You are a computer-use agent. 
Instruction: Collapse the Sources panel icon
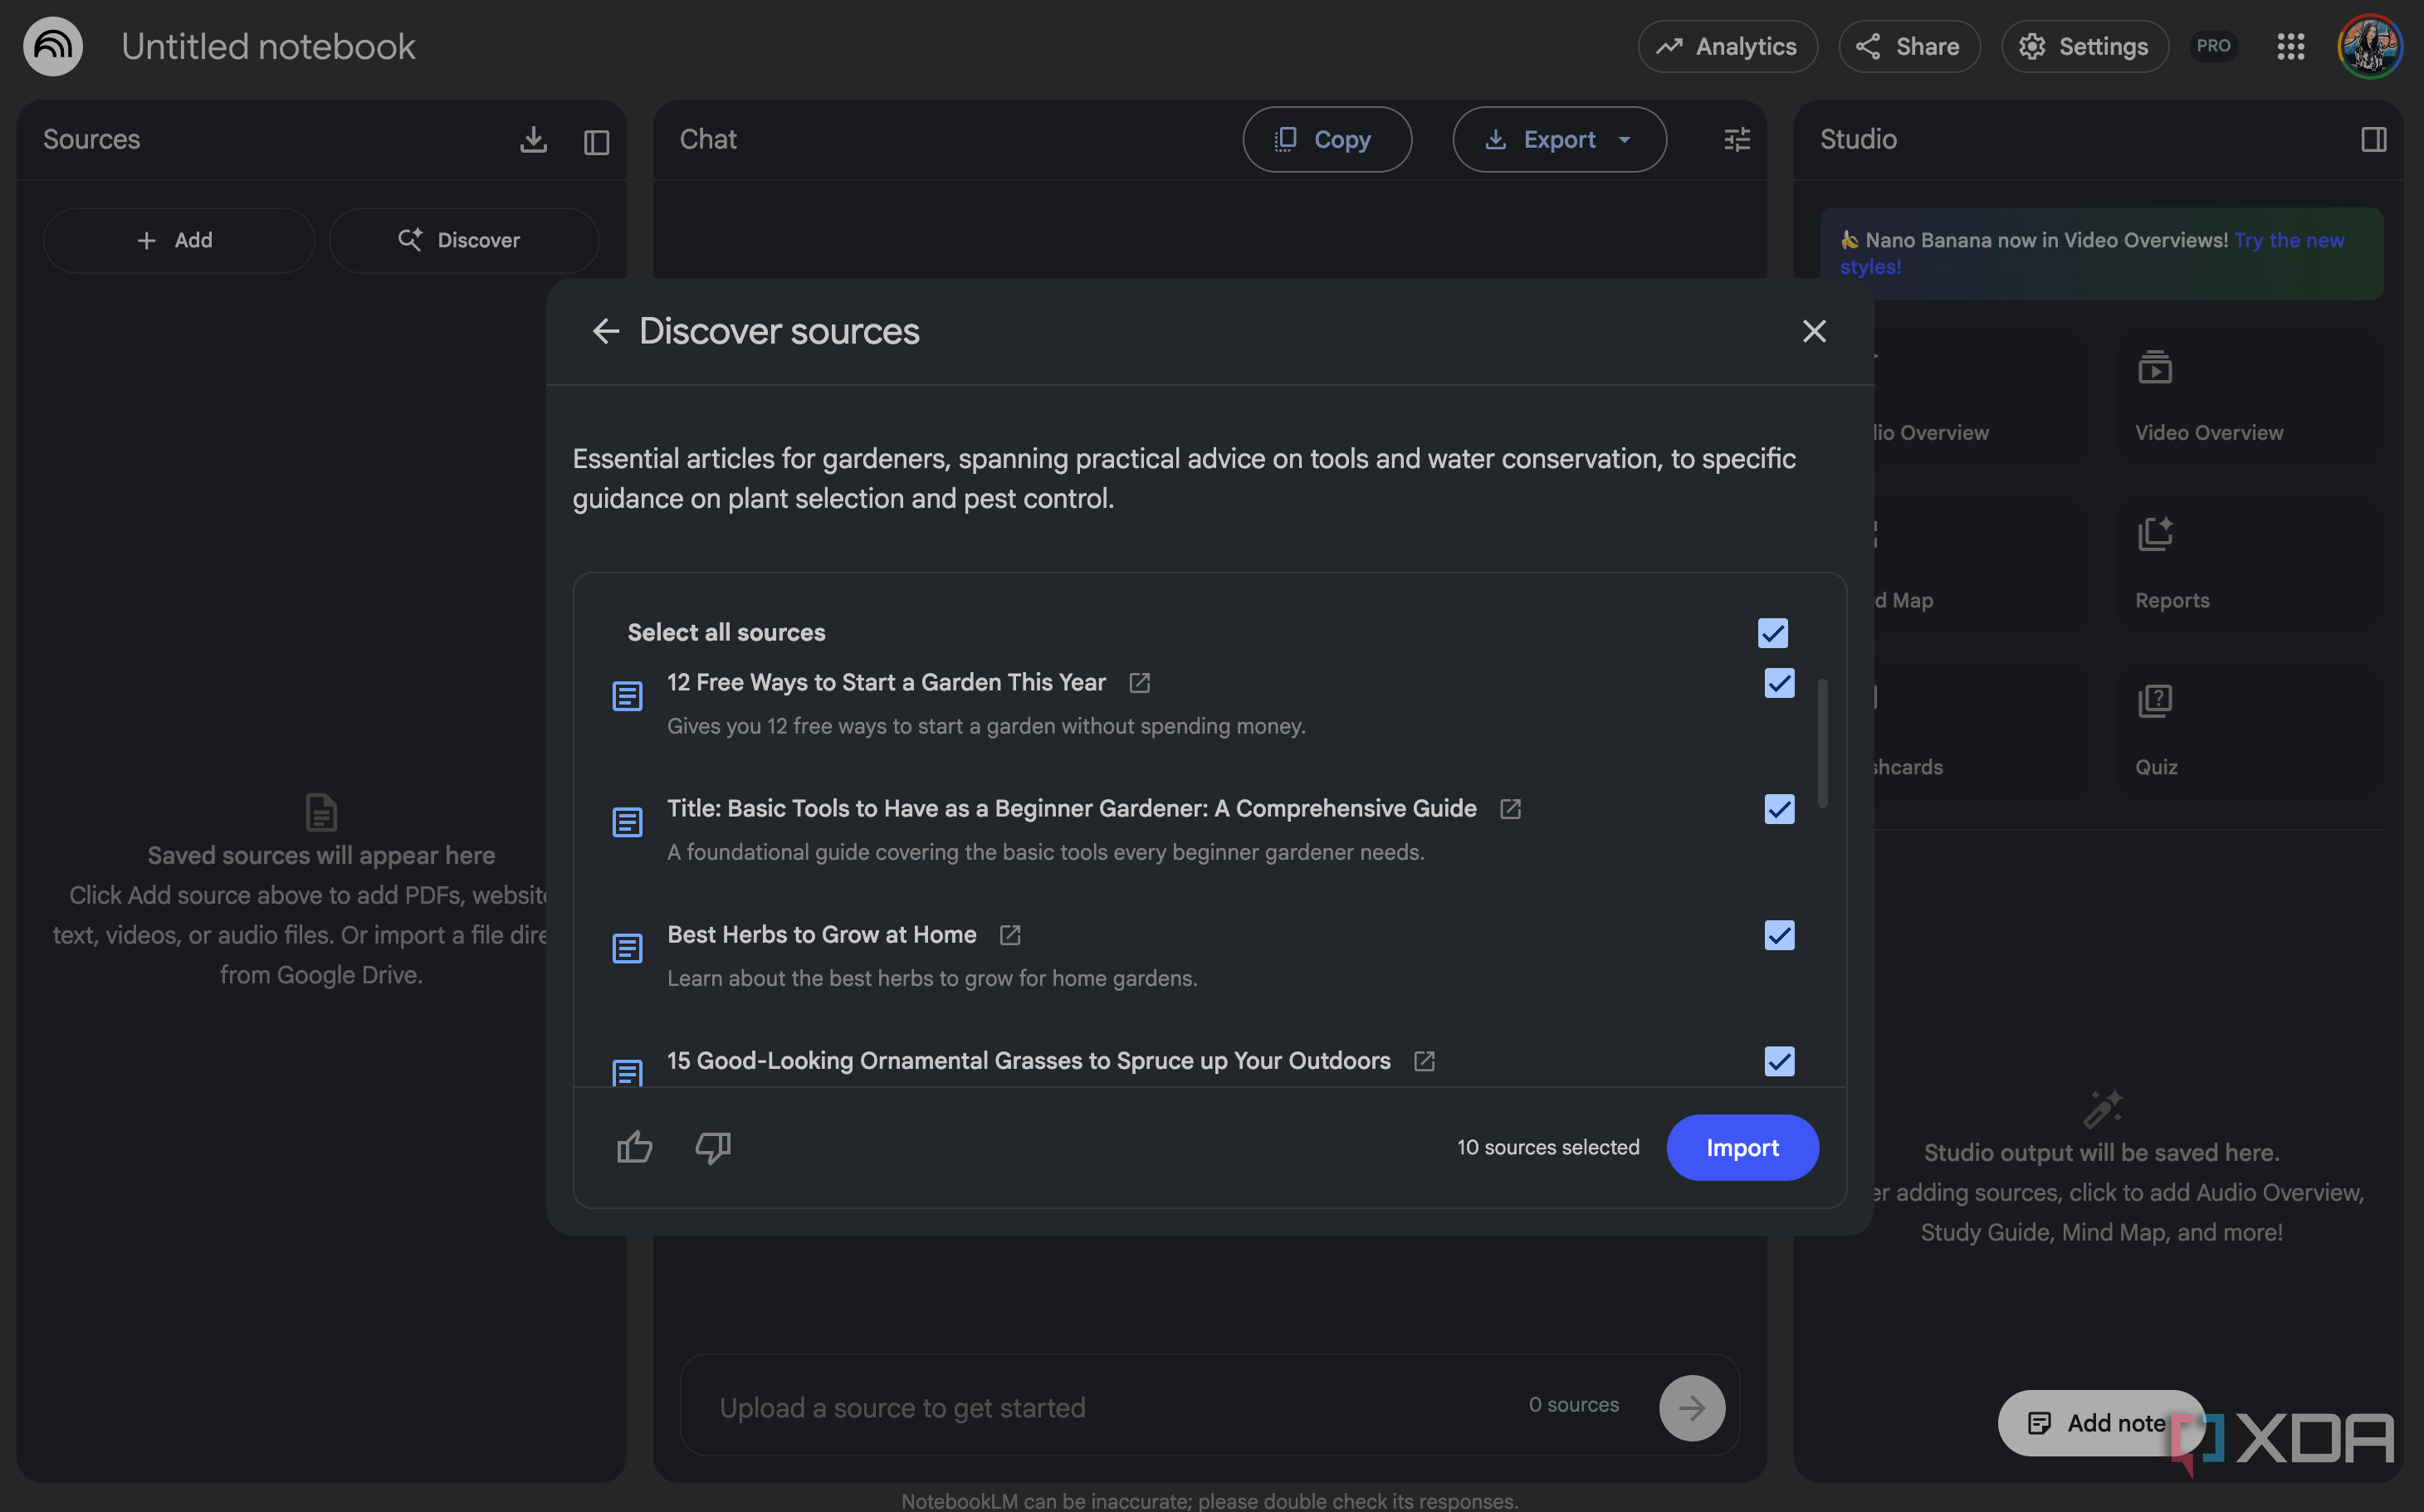click(x=596, y=141)
